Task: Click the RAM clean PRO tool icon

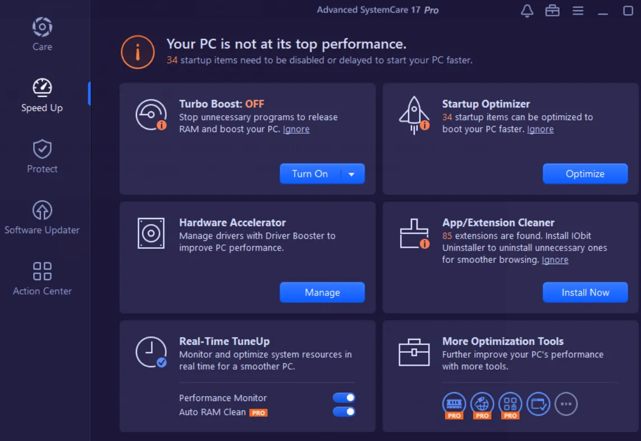Action: tap(454, 403)
